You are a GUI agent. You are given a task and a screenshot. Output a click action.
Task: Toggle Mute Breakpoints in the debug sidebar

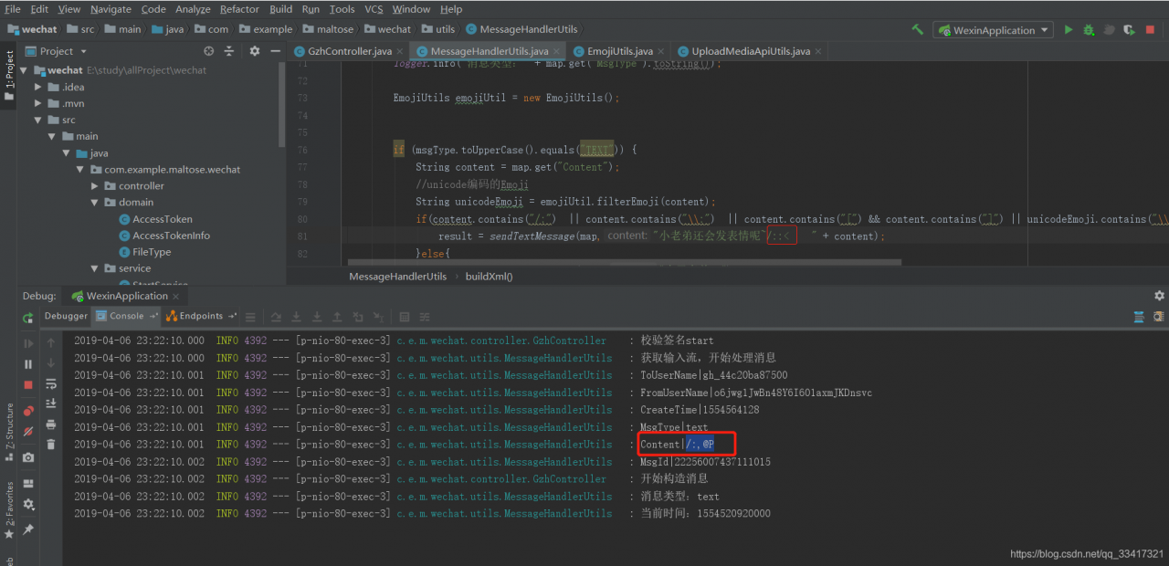(28, 431)
